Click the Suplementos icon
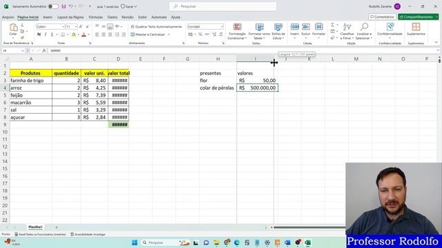Image resolution: width=442 pixels, height=248 pixels. (416, 27)
